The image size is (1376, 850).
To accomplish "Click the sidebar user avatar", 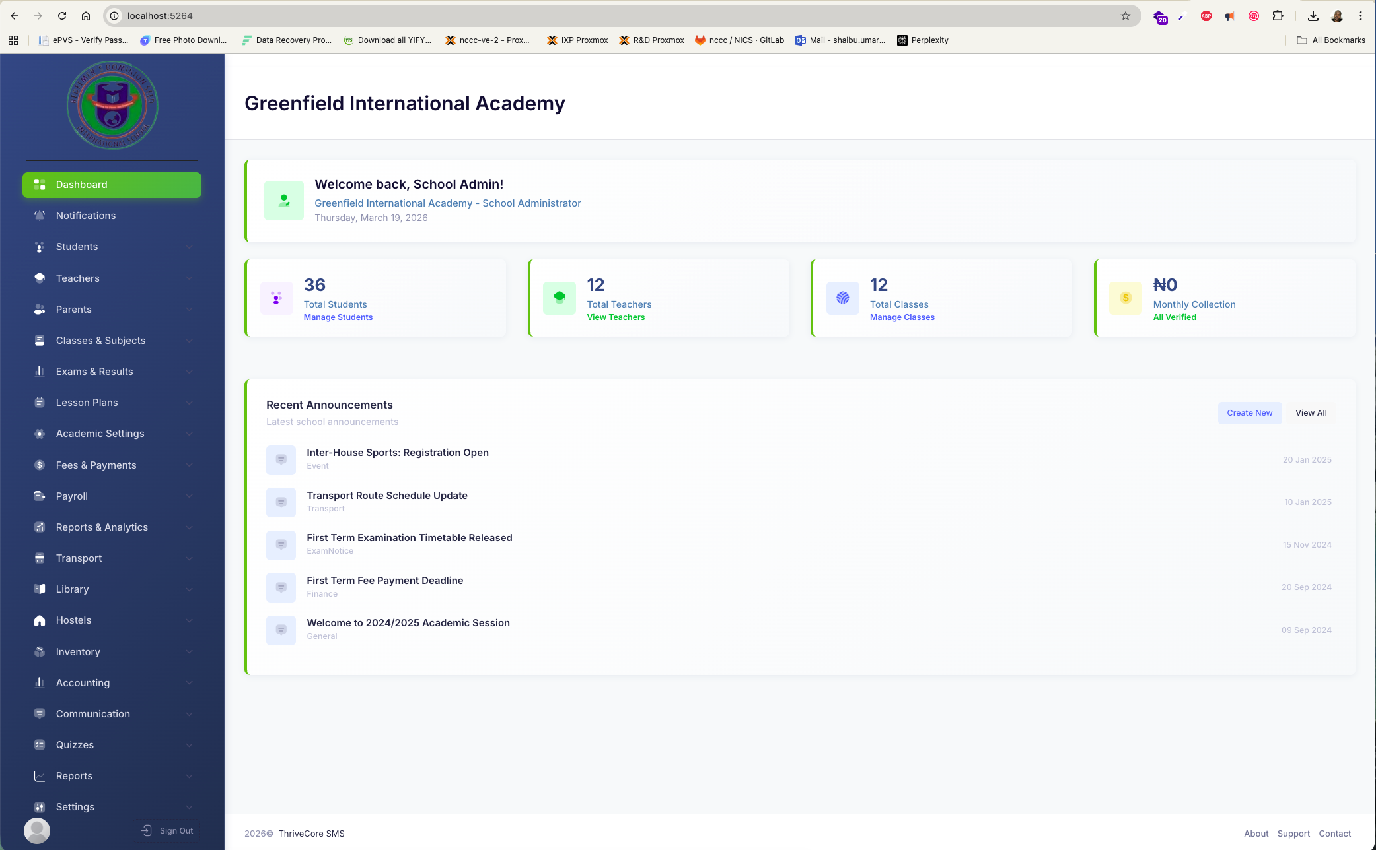I will coord(37,830).
